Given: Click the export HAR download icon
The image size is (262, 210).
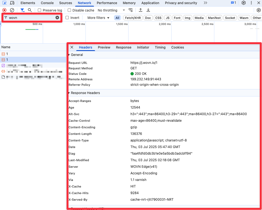Looking at the screenshot, I should (x=148, y=10).
